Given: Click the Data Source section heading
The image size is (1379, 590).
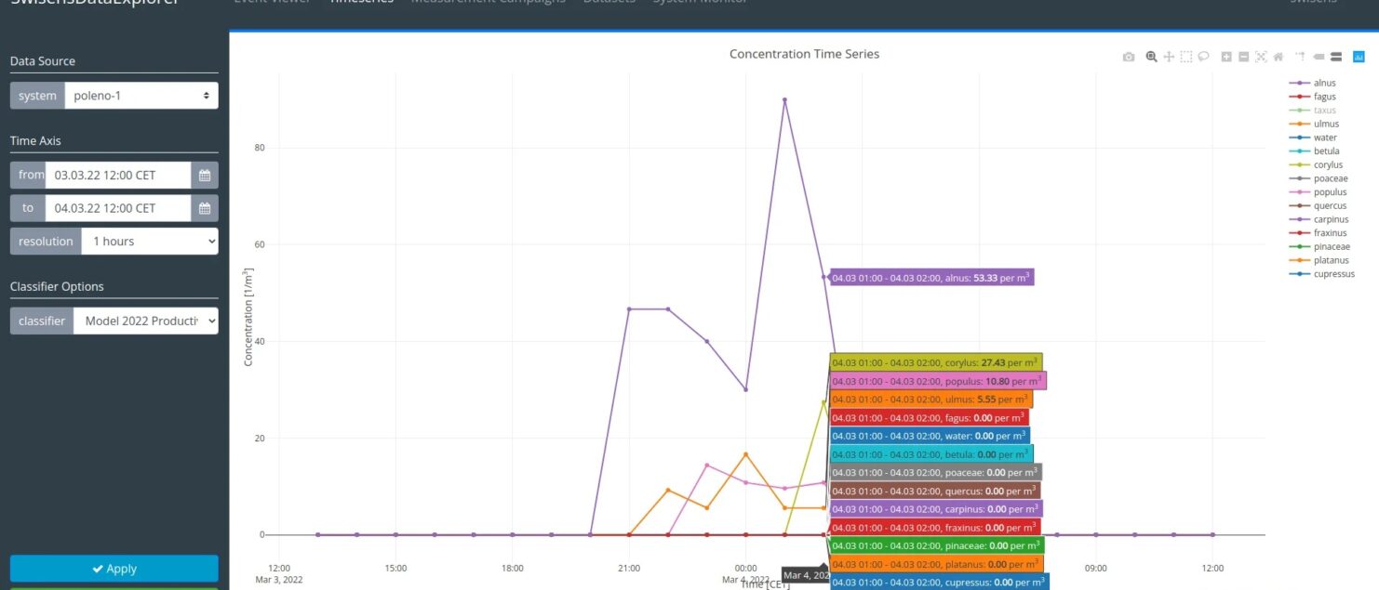Looking at the screenshot, I should (x=43, y=61).
